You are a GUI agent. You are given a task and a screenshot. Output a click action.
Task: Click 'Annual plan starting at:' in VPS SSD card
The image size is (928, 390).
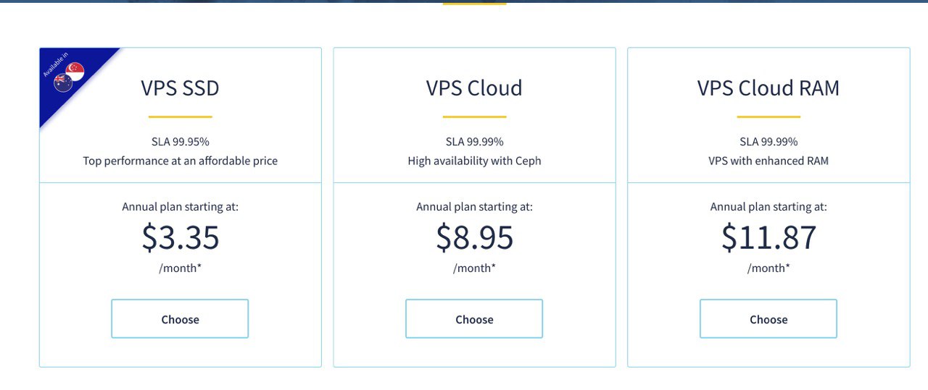click(180, 207)
